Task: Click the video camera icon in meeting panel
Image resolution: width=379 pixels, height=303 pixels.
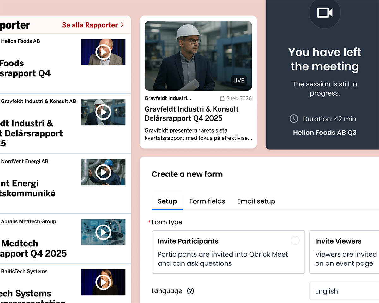Action: (x=325, y=13)
